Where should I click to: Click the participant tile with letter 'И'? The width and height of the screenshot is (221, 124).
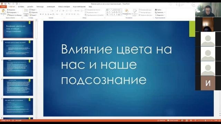pos(208,83)
